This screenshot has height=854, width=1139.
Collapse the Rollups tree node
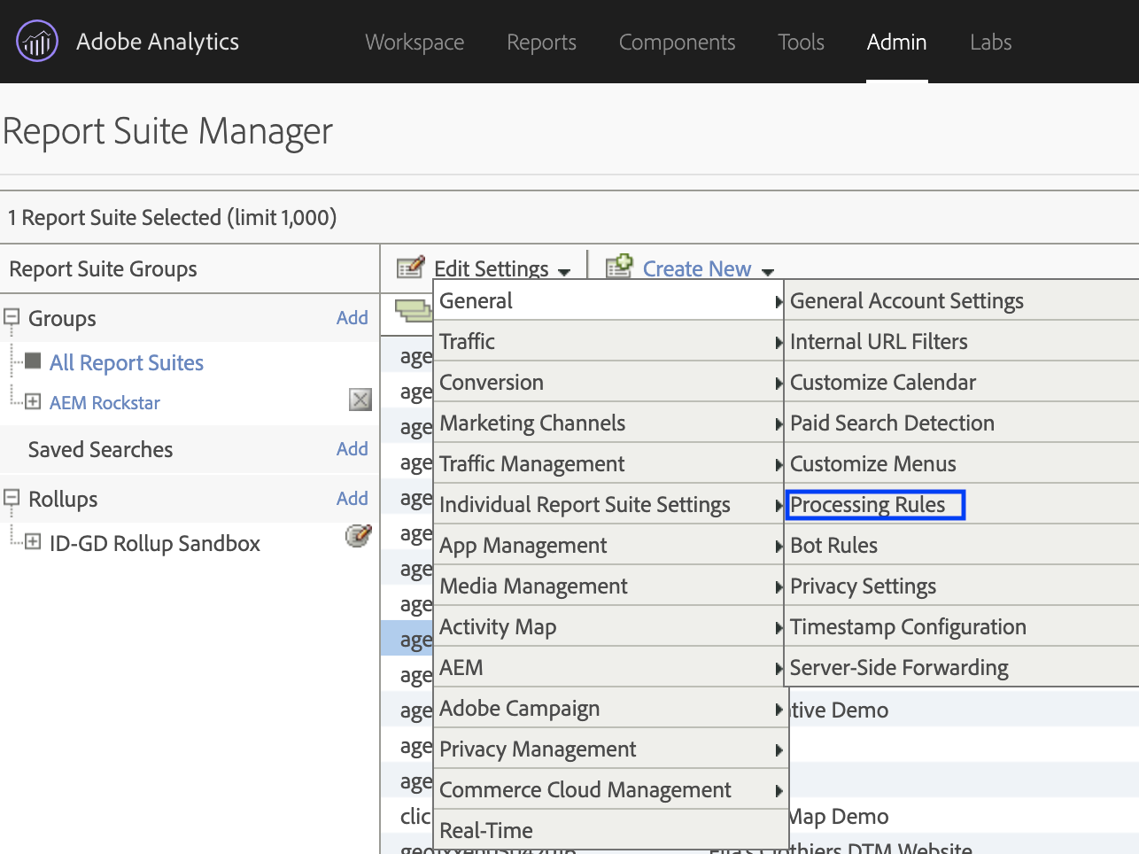point(12,497)
